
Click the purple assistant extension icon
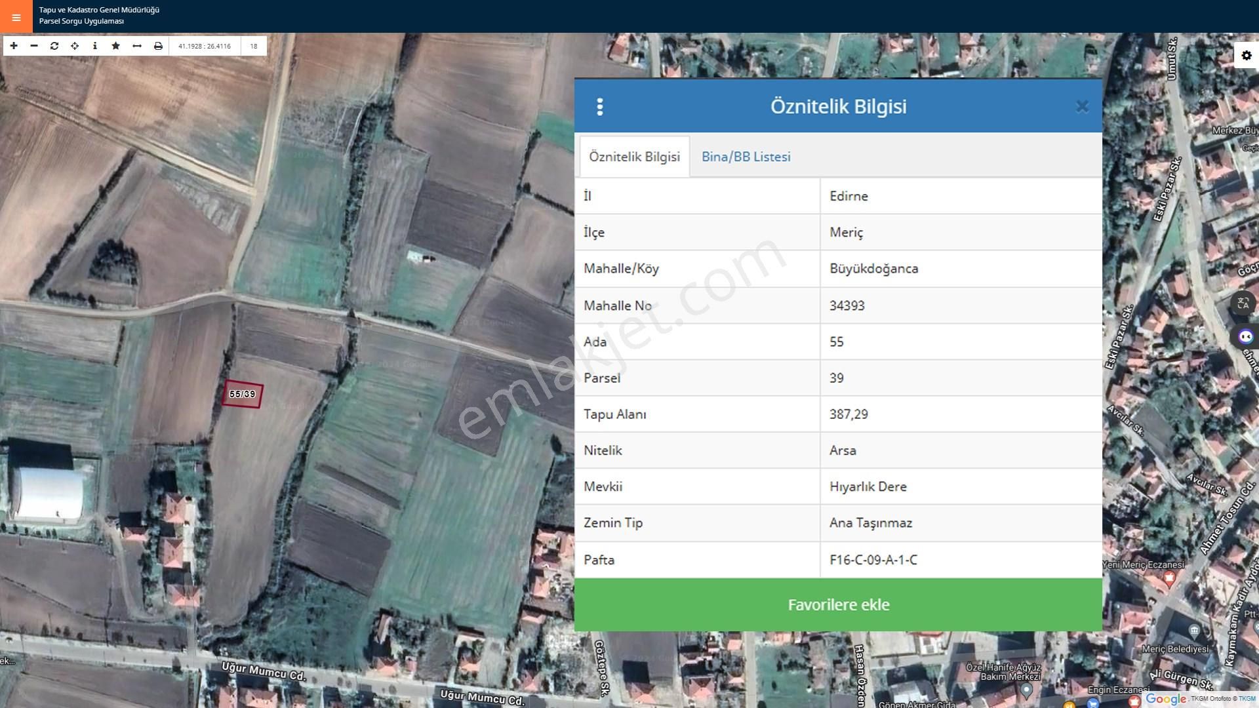[1245, 337]
